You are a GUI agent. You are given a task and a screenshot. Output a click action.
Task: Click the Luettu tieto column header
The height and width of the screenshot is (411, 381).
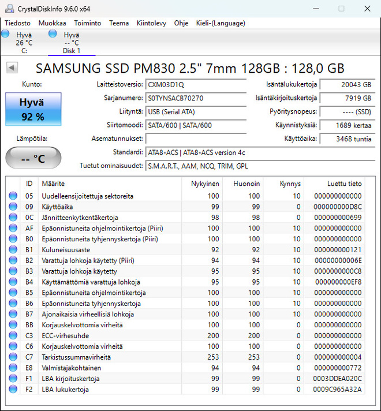(x=334, y=184)
